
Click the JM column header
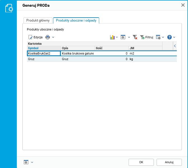click(x=145, y=48)
